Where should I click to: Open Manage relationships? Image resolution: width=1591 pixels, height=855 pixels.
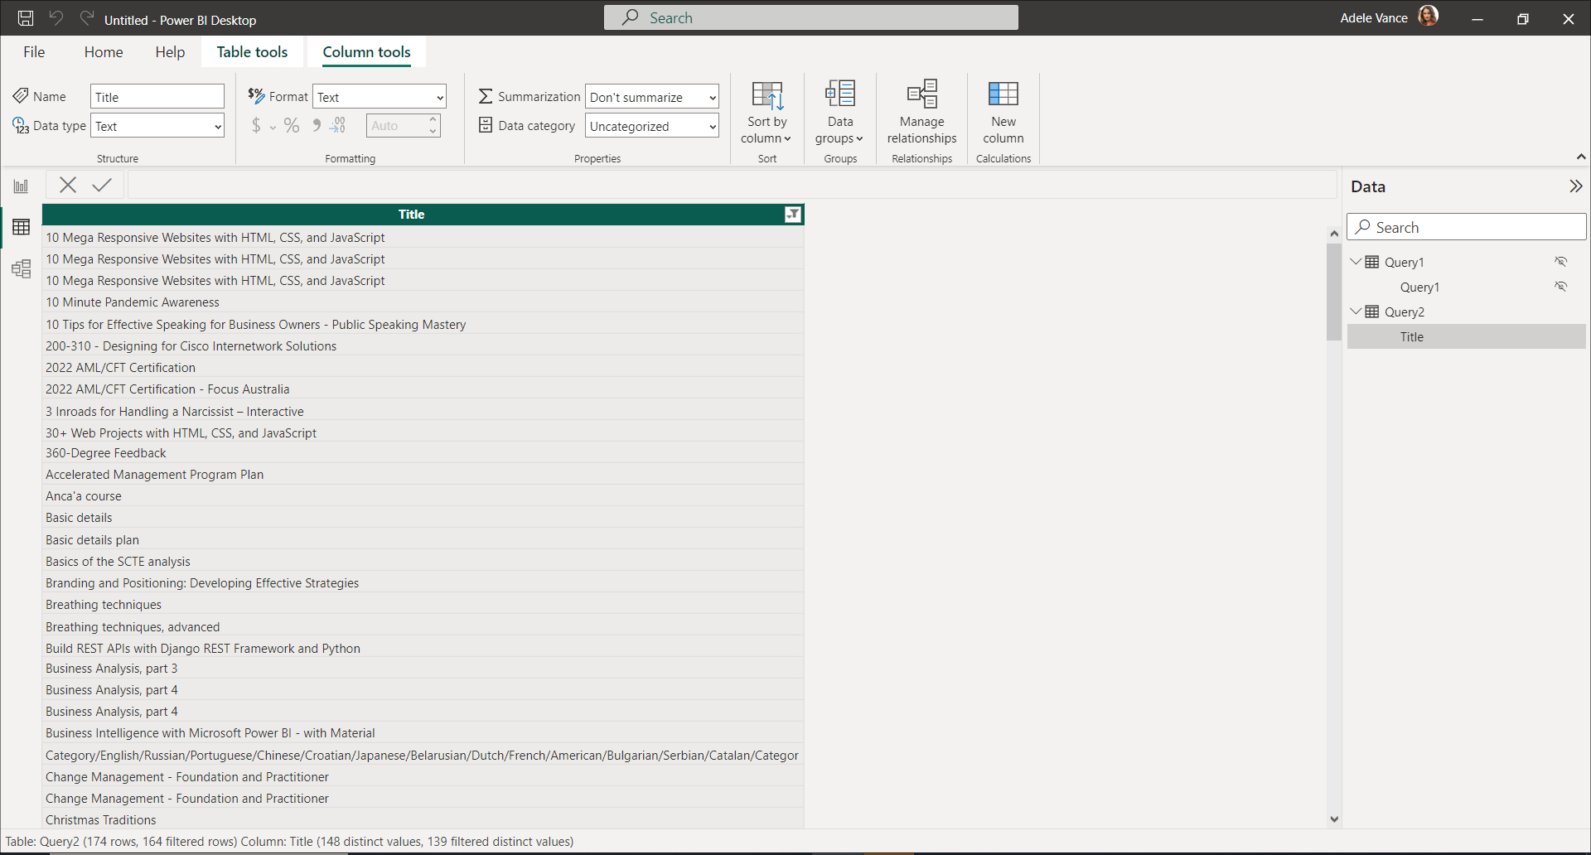click(x=921, y=112)
